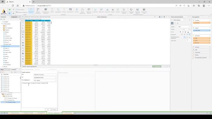This screenshot has height=119, width=212.
Task: Open the browser profile avatar
Action: [204, 6]
